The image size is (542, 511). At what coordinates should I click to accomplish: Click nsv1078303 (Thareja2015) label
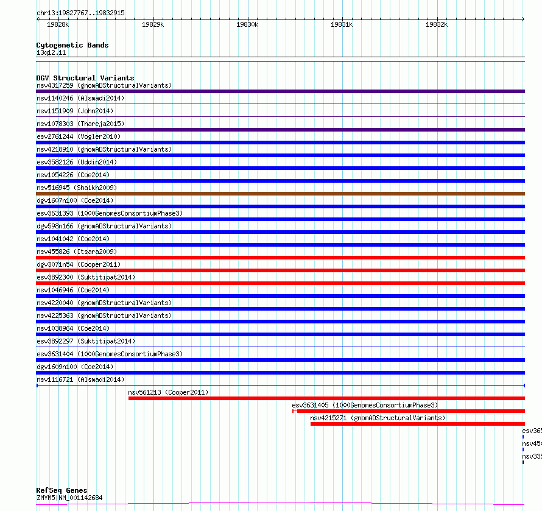tap(80, 124)
